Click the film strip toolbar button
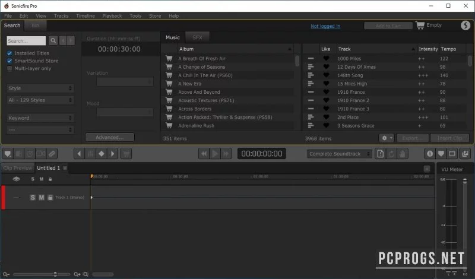 (x=19, y=154)
